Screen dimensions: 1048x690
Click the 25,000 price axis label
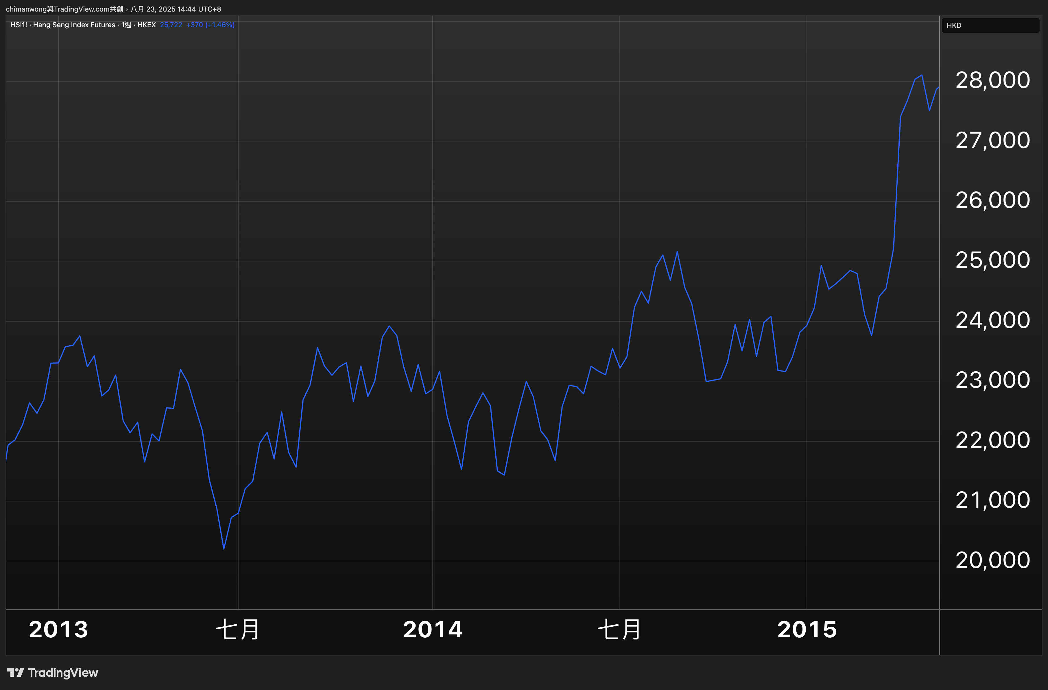(992, 260)
